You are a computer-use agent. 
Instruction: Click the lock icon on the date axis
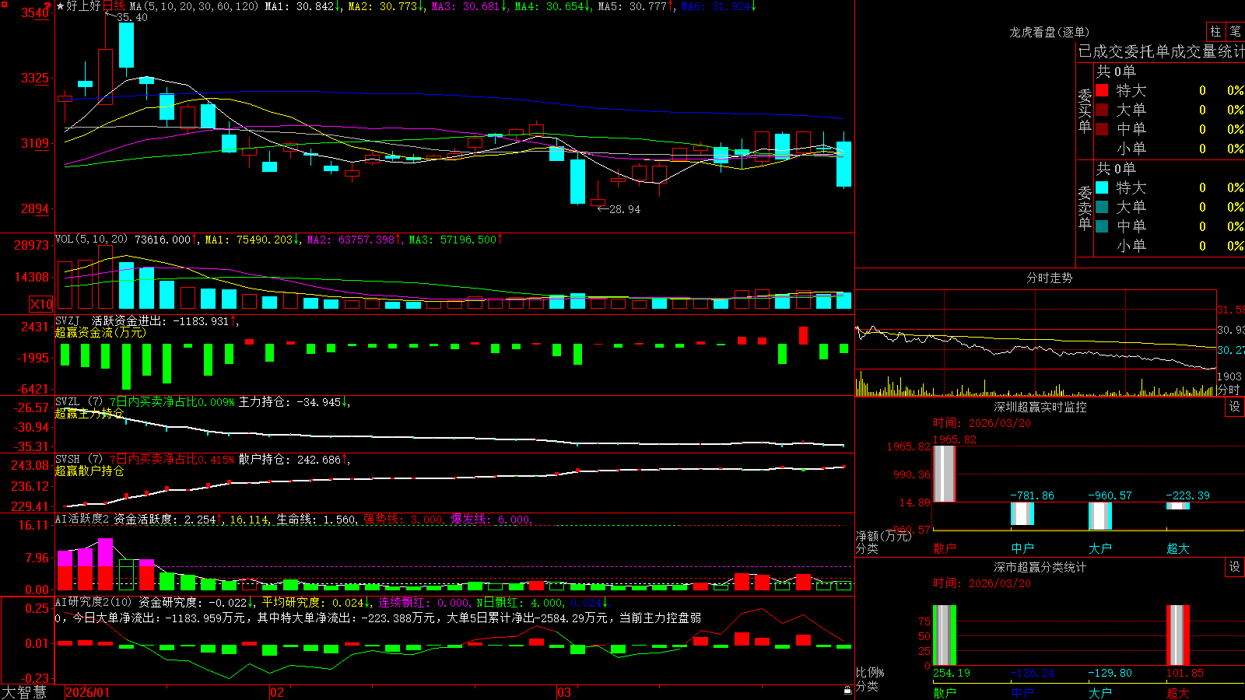click(x=847, y=691)
